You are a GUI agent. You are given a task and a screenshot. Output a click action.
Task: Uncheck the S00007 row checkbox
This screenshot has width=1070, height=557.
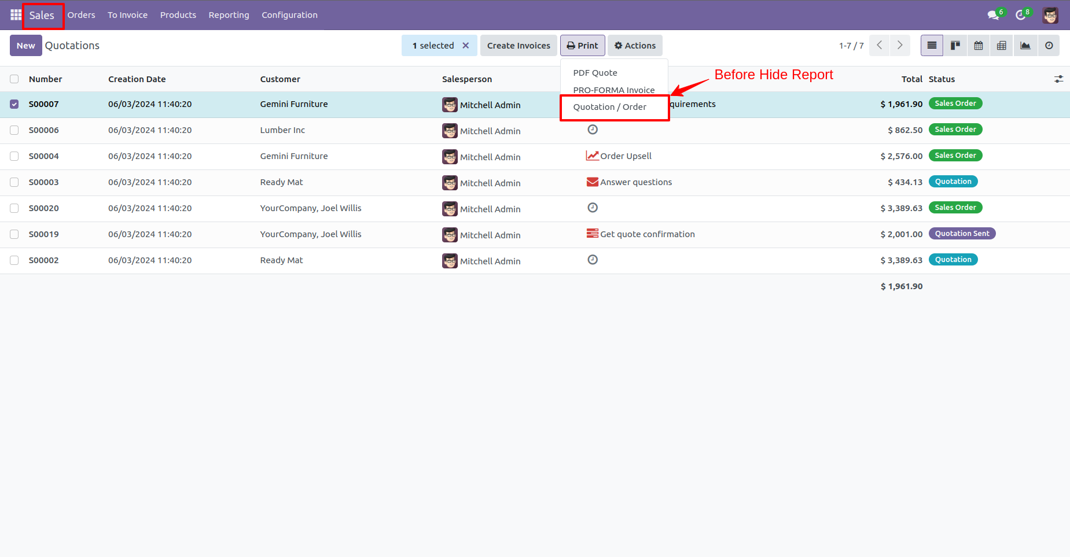coord(14,104)
